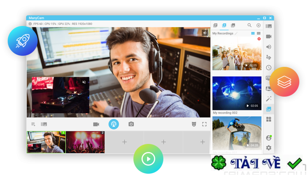Open the playlist queue icon below preview
307x175 pixels.
tap(33, 124)
